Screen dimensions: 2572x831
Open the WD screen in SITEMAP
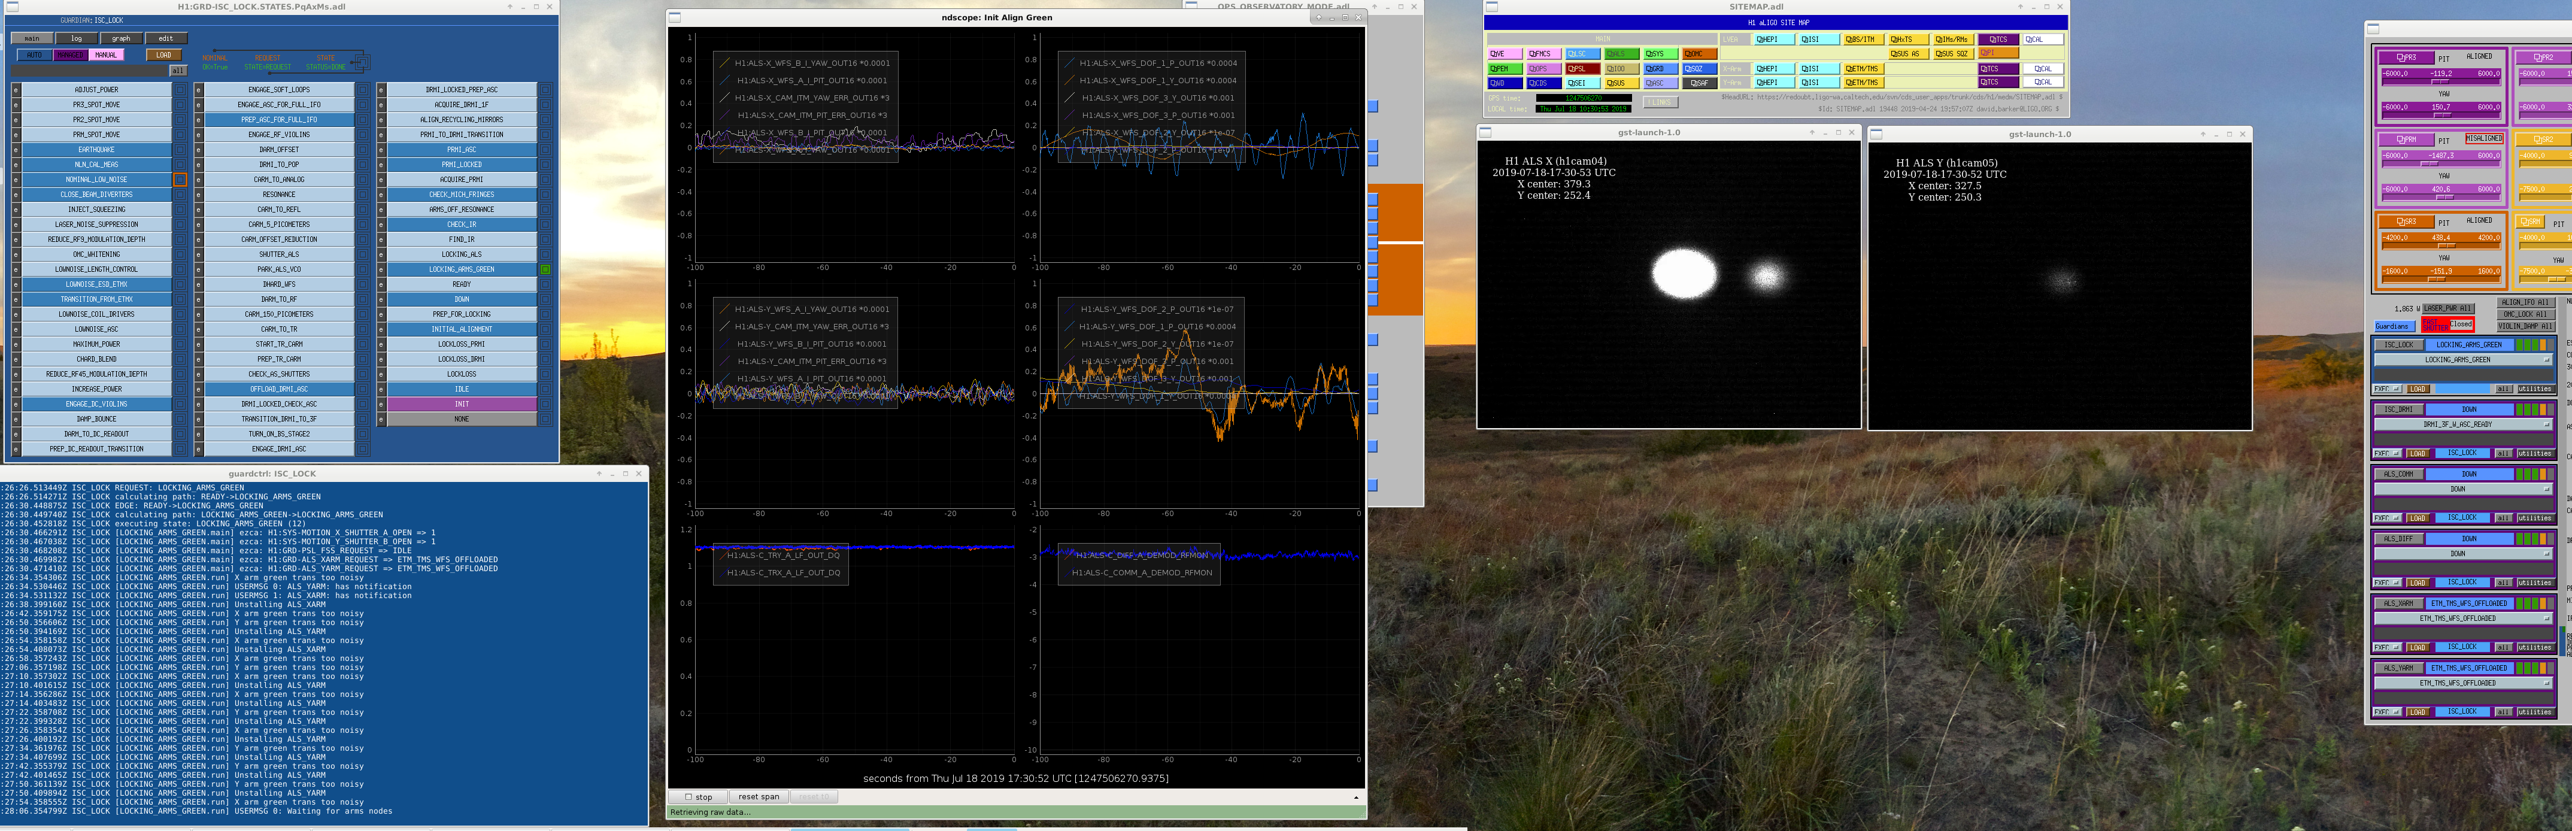1505,83
